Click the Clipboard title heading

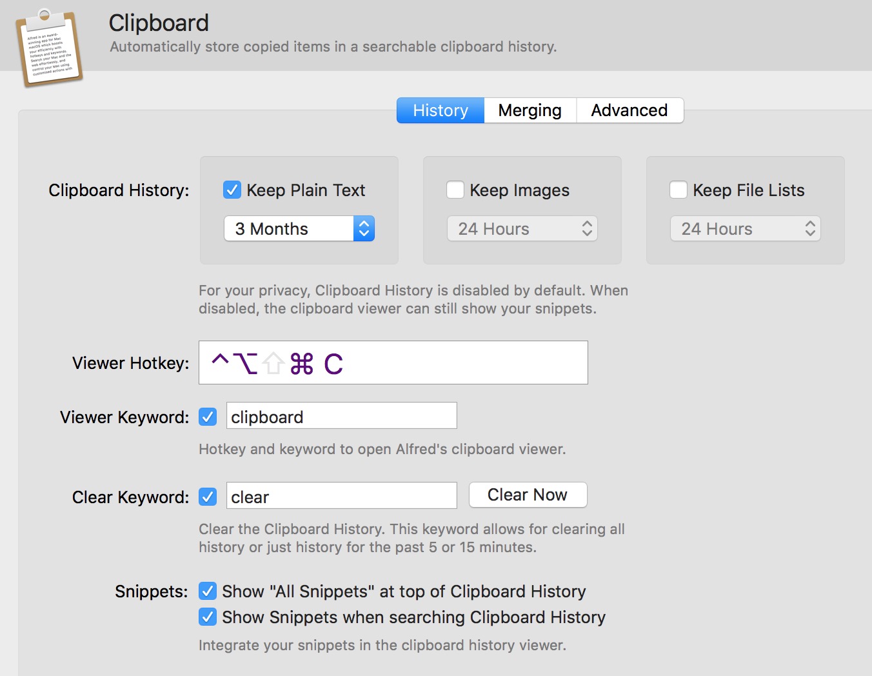click(x=159, y=23)
